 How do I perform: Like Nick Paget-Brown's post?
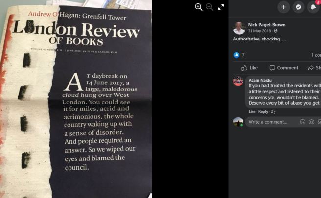click(250, 68)
